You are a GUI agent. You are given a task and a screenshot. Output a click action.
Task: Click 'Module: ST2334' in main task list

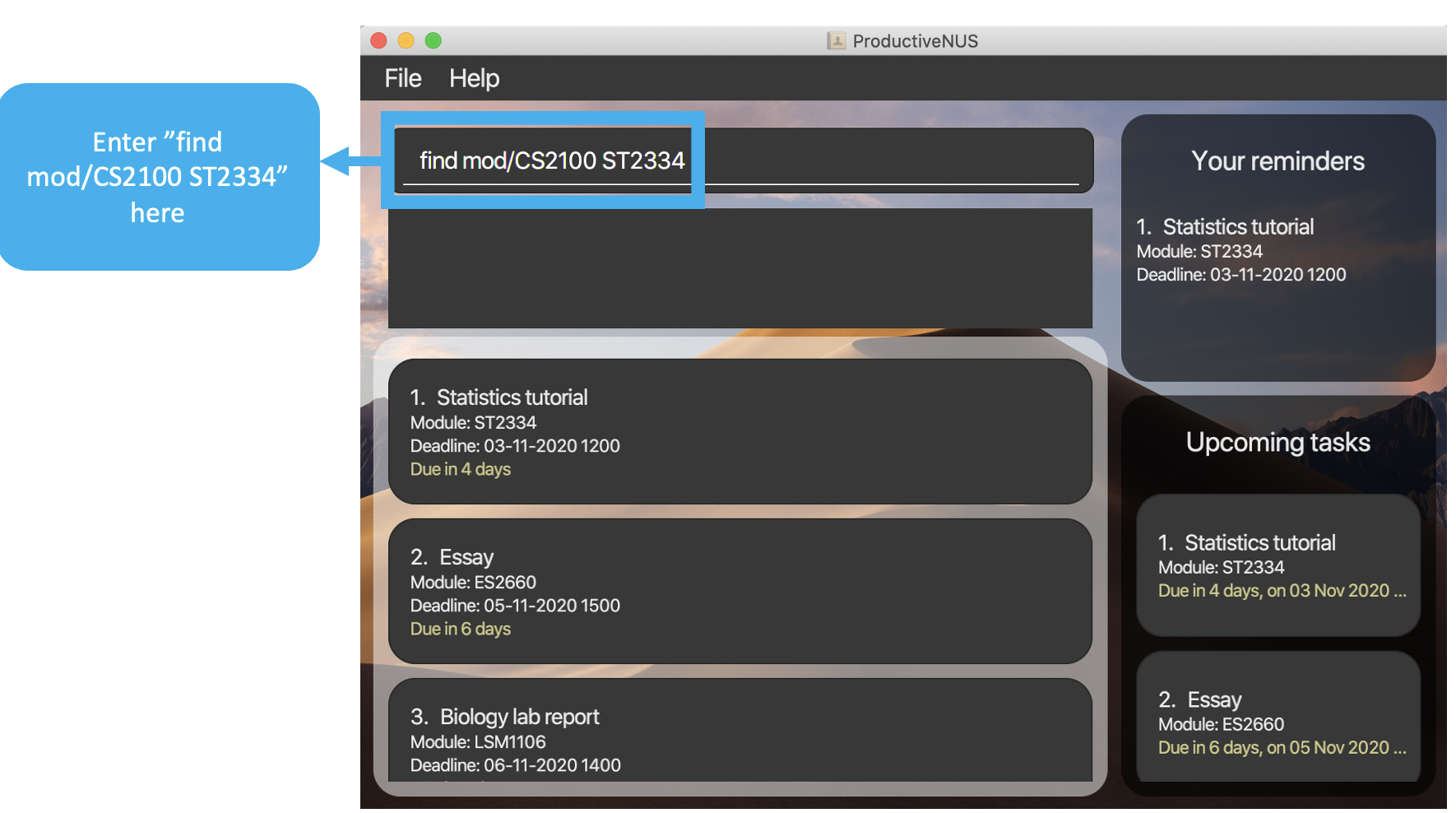(x=473, y=422)
